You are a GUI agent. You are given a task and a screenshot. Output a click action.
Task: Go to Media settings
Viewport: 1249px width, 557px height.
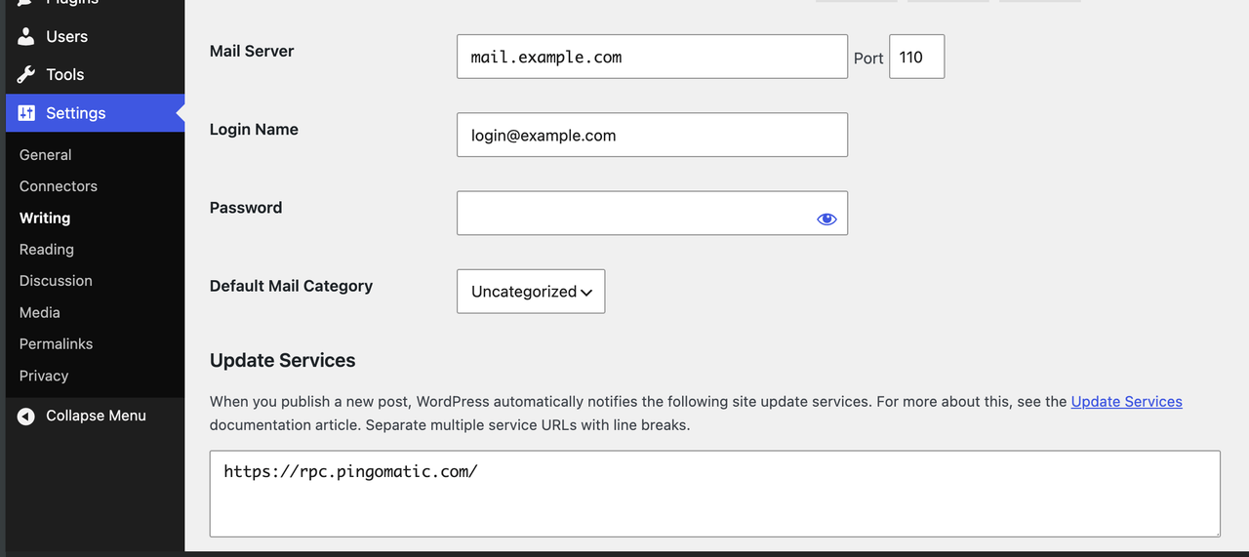click(39, 313)
